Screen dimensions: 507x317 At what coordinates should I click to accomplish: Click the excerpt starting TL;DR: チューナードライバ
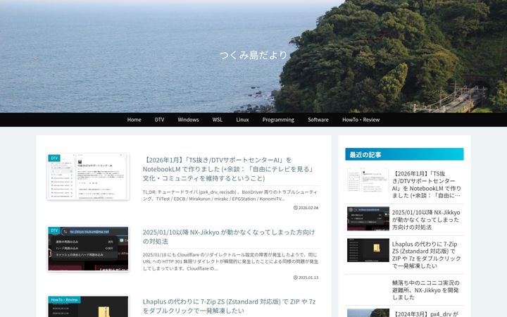pyautogui.click(x=230, y=195)
